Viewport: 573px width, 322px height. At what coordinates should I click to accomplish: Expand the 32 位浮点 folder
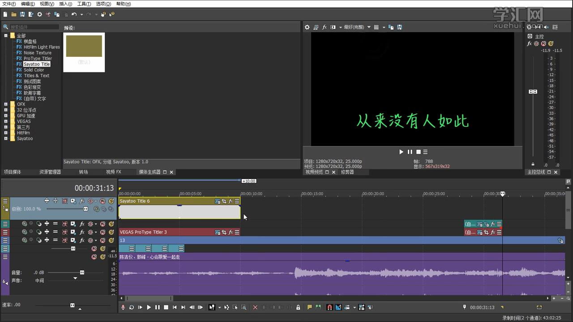pos(6,110)
